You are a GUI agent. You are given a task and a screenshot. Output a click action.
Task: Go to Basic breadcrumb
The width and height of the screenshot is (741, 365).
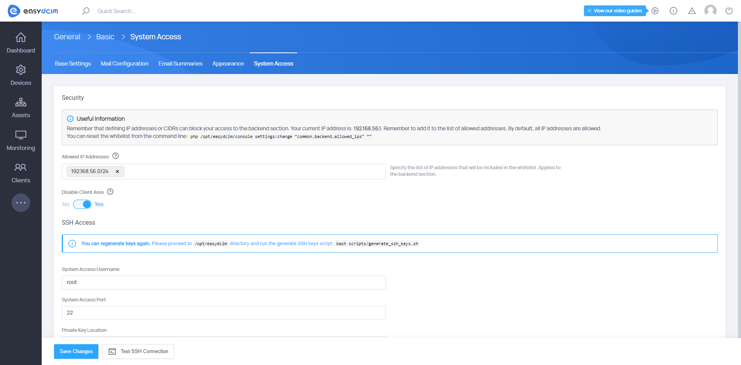[105, 37]
